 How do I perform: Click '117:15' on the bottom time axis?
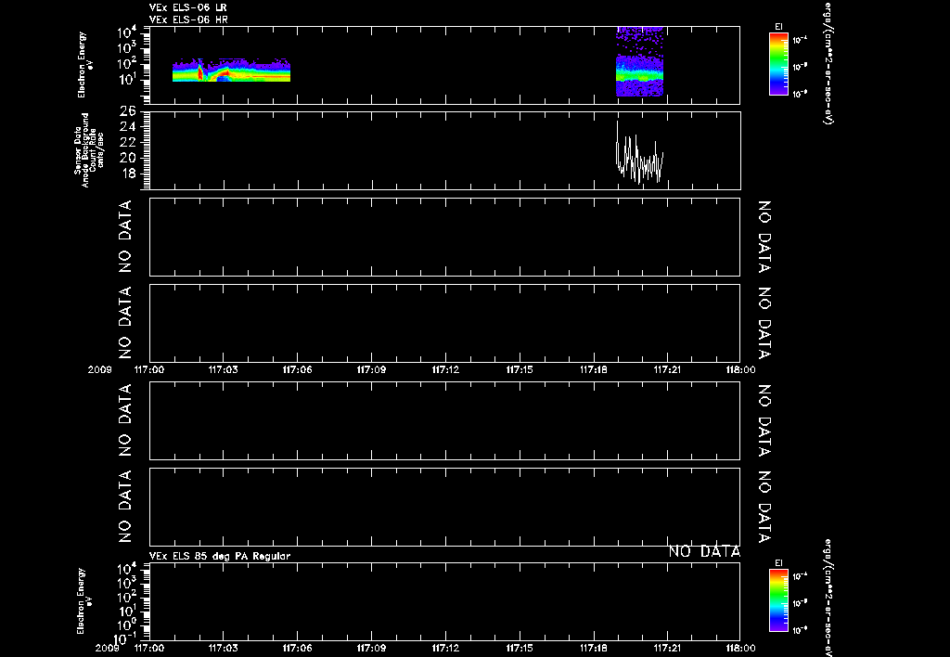tap(520, 648)
